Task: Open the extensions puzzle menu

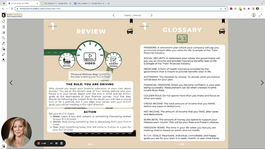Action: click(x=249, y=9)
